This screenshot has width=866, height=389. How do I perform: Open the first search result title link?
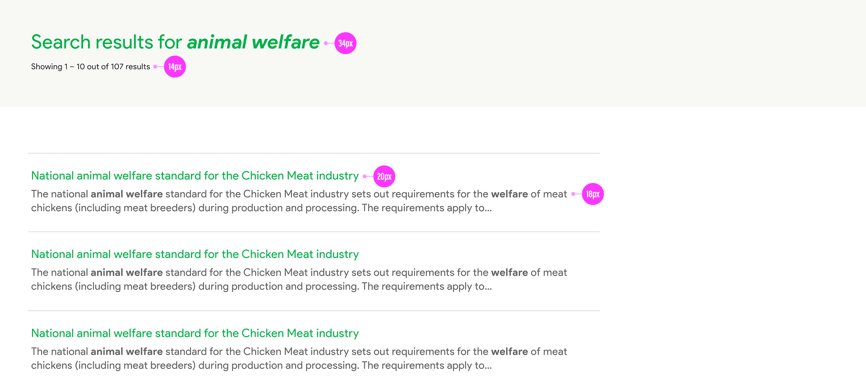(195, 176)
